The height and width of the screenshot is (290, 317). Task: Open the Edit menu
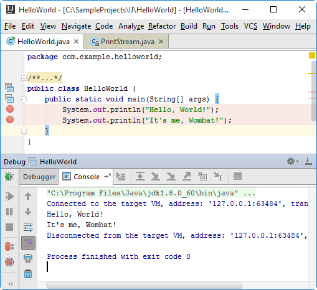pyautogui.click(x=28, y=26)
